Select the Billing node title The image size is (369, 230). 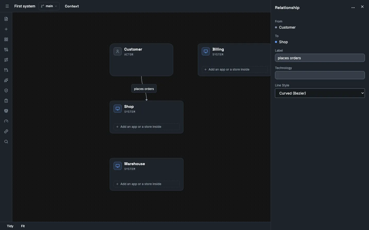click(x=218, y=49)
